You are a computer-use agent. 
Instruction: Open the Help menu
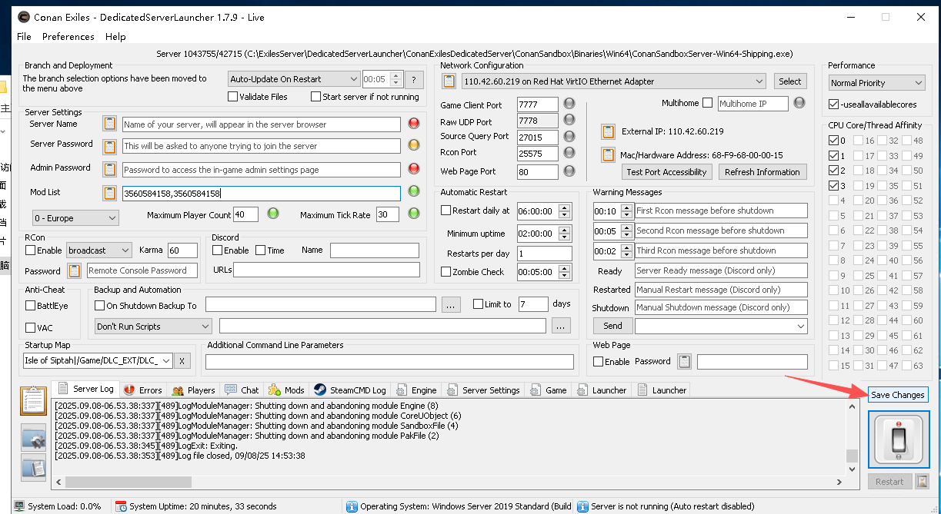(x=115, y=37)
